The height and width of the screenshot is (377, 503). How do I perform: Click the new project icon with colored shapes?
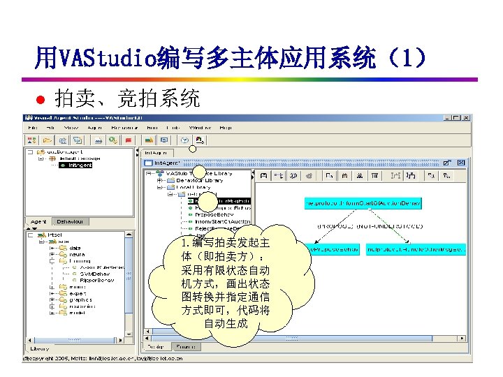(31, 140)
